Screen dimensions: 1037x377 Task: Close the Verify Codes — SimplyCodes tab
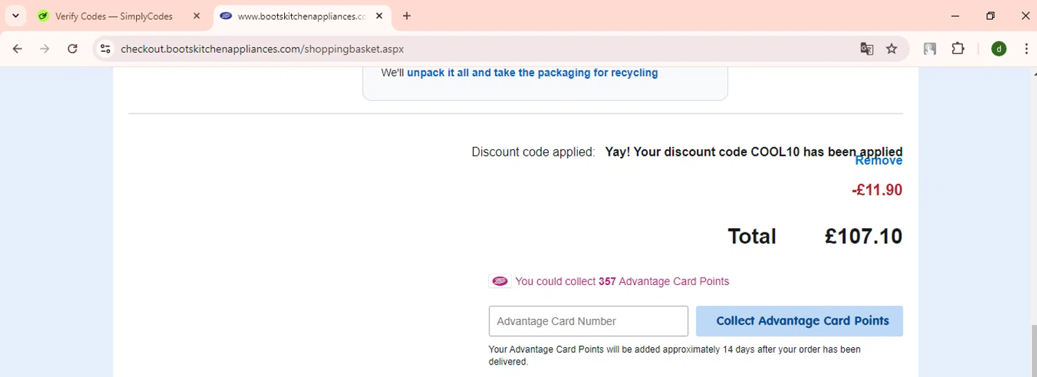pos(196,16)
